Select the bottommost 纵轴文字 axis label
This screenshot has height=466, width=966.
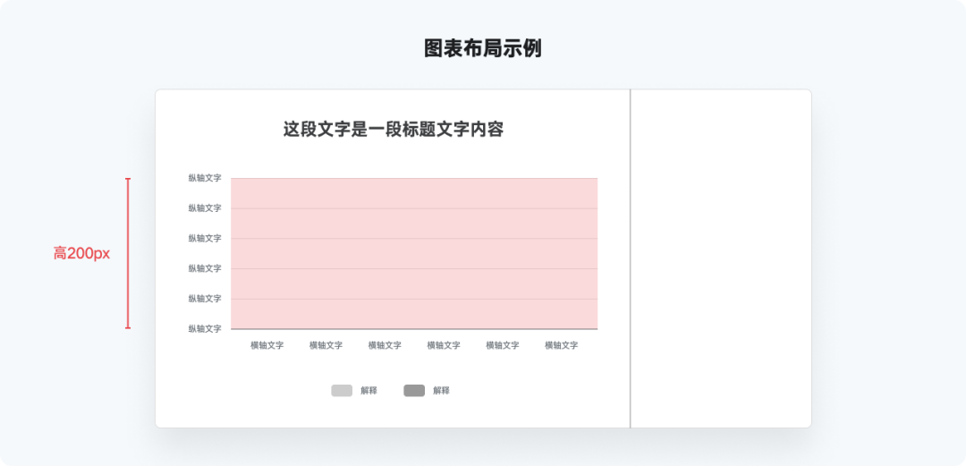(x=205, y=328)
